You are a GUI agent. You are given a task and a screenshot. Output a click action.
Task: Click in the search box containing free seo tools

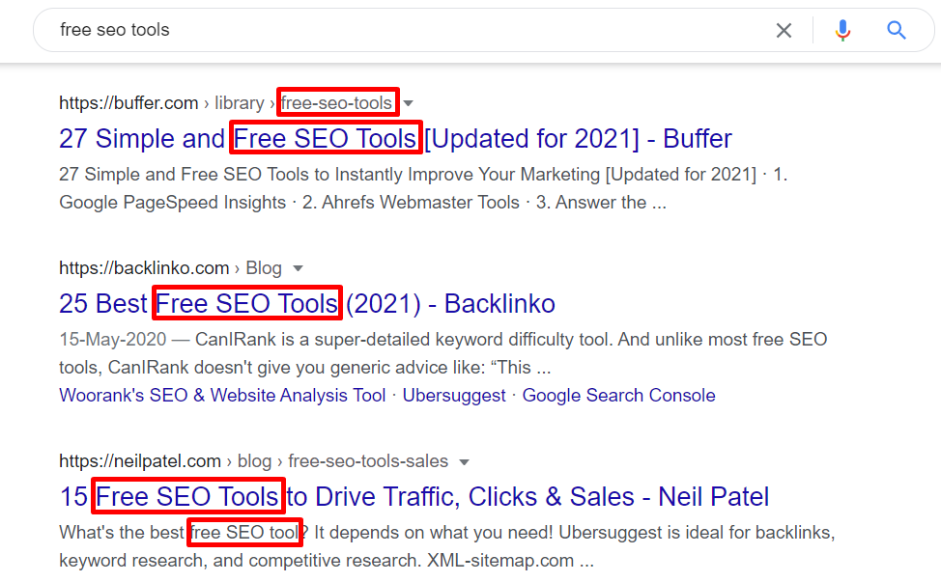(x=408, y=30)
